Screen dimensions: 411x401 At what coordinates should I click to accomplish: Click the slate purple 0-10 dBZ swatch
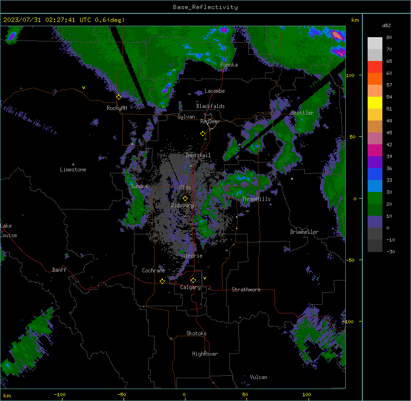coord(375,222)
